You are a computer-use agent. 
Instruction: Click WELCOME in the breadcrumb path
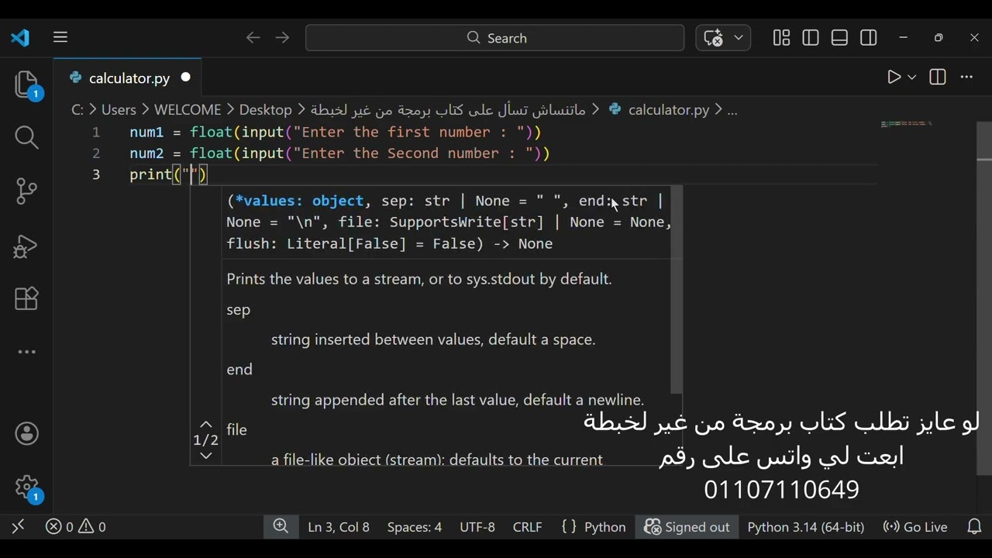(x=188, y=110)
